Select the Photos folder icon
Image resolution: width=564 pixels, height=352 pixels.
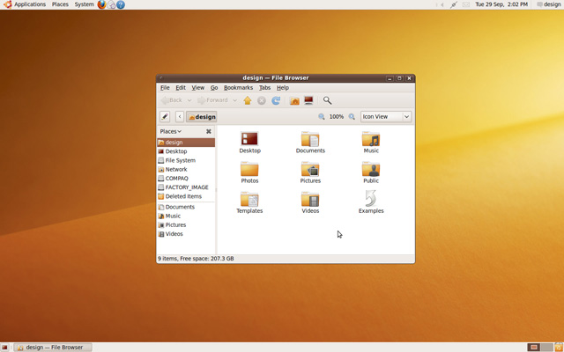(249, 169)
